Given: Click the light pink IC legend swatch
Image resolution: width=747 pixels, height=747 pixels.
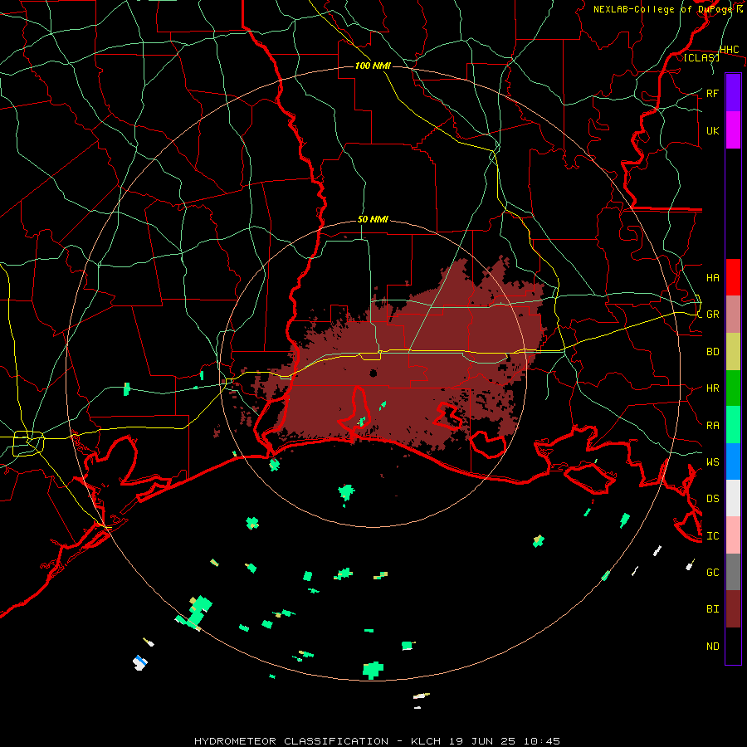Looking at the screenshot, I should point(733,535).
